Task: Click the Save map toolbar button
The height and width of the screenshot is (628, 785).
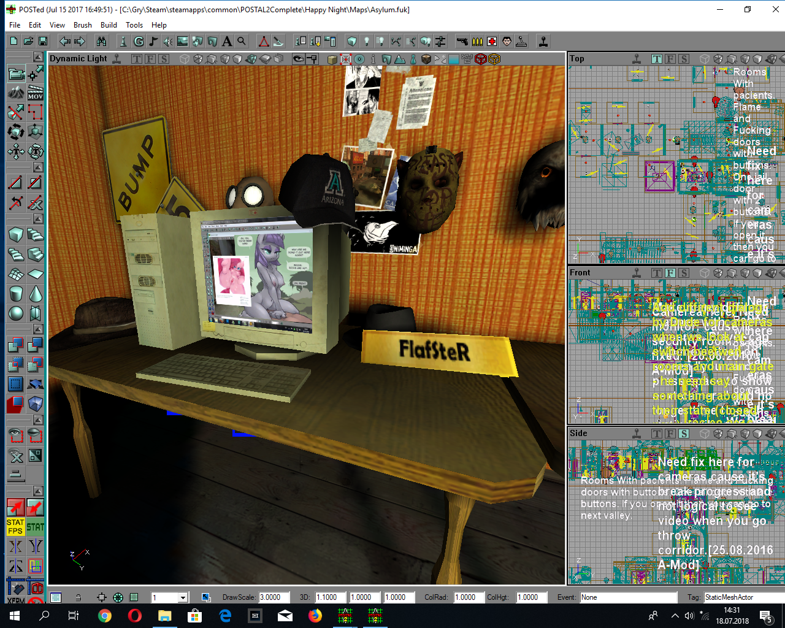Action: click(43, 41)
